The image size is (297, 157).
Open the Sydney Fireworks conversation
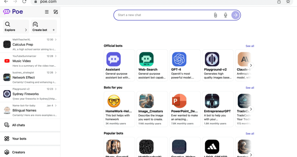pyautogui.click(x=30, y=94)
